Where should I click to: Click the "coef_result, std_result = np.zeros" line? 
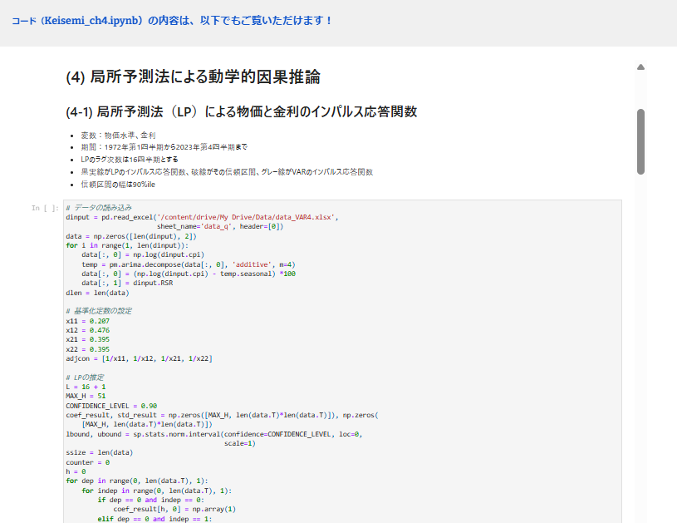pos(222,416)
